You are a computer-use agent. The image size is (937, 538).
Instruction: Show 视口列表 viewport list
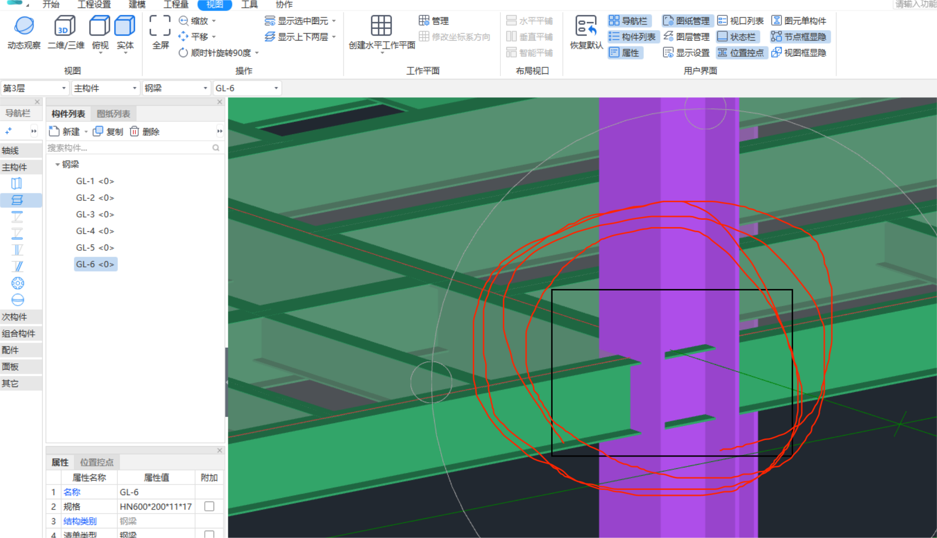[x=740, y=21]
